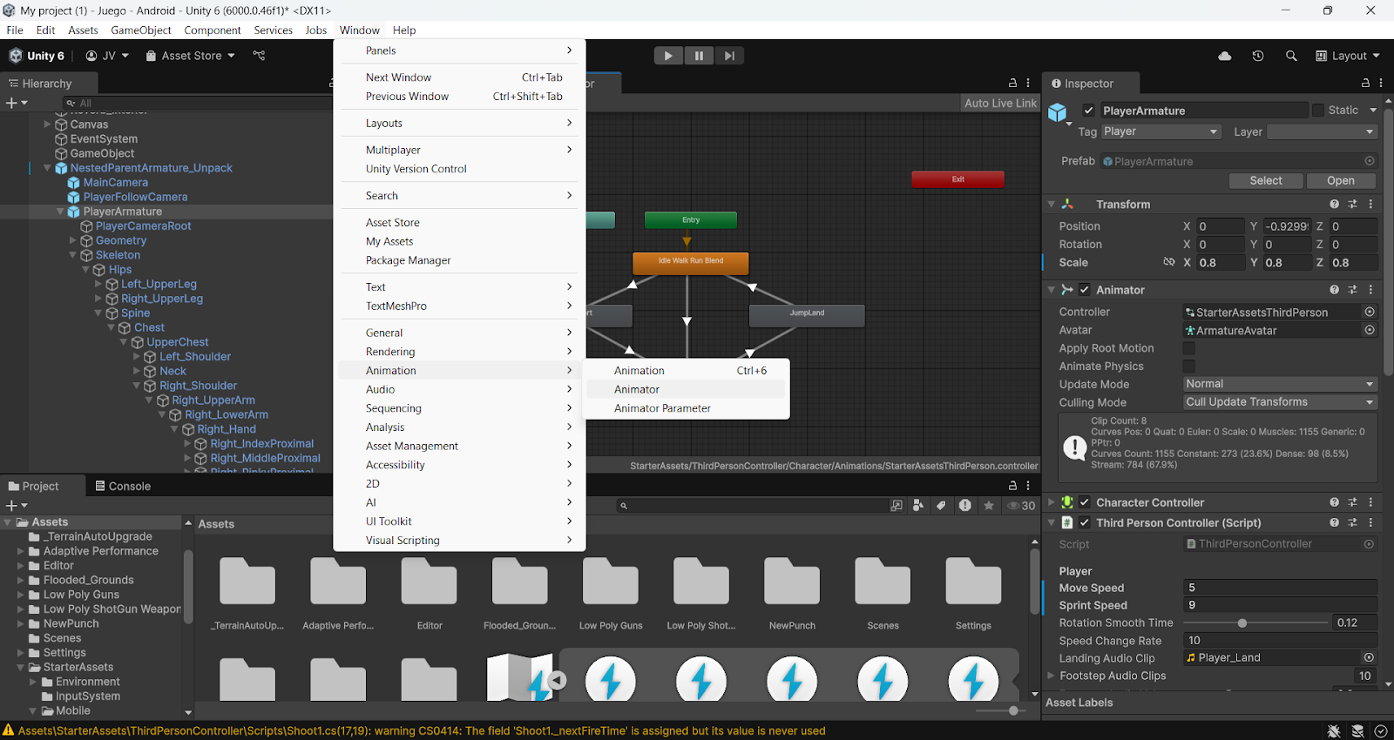Open the Tag dropdown showing Player

coord(1161,131)
